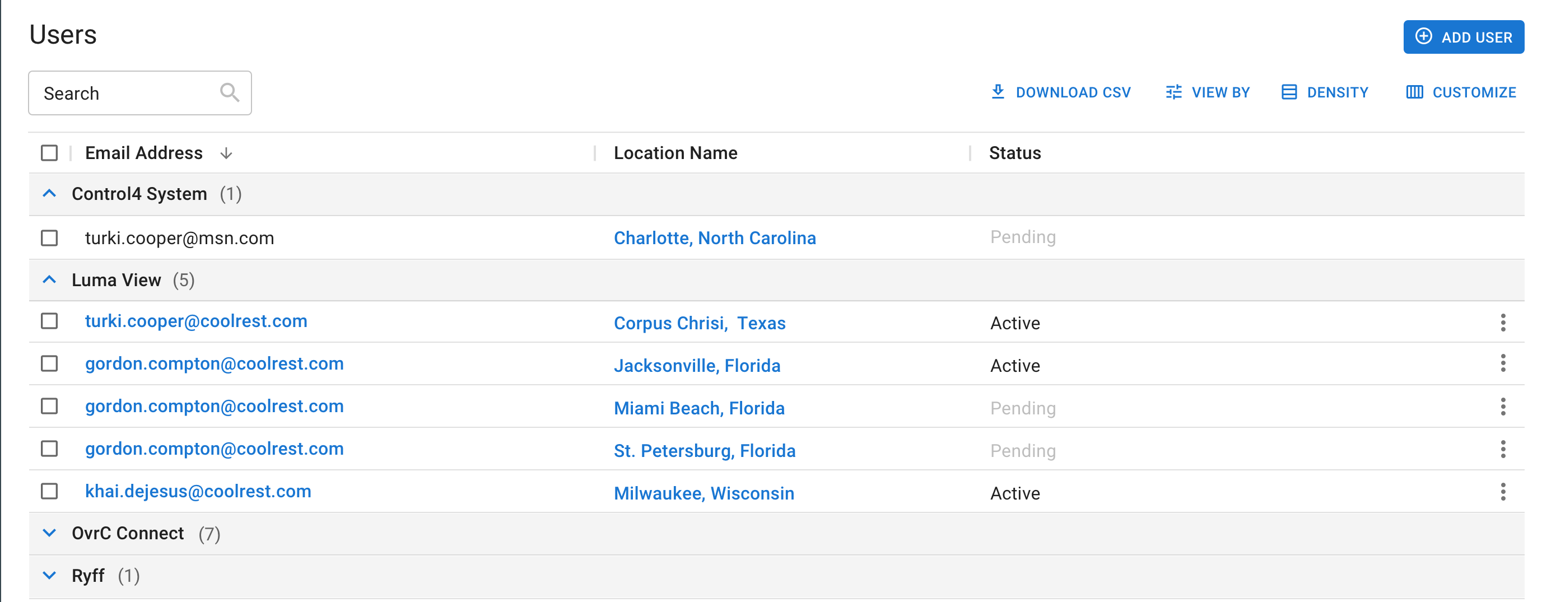Select the khai.dejesus@coolrest.com row checkbox
The width and height of the screenshot is (1542, 602).
[49, 491]
